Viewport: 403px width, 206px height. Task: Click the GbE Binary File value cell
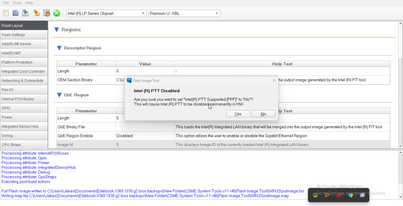145,127
